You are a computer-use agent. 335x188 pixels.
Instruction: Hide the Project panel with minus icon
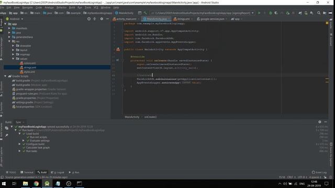point(107,19)
